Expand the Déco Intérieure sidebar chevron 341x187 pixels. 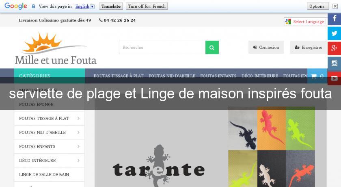(78, 161)
